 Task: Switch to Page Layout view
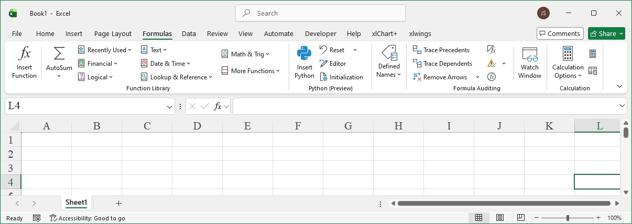pos(500,218)
